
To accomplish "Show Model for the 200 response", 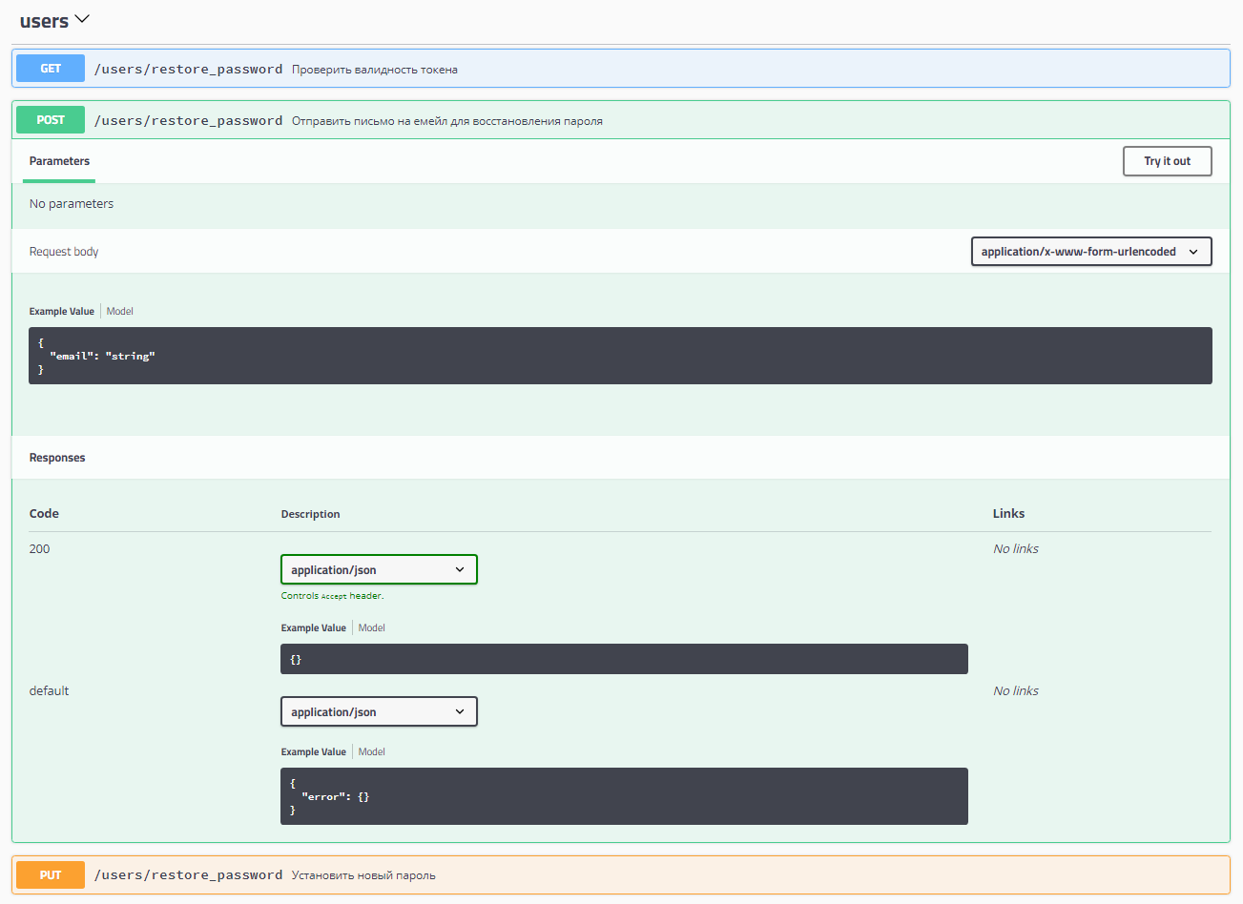I will point(372,628).
